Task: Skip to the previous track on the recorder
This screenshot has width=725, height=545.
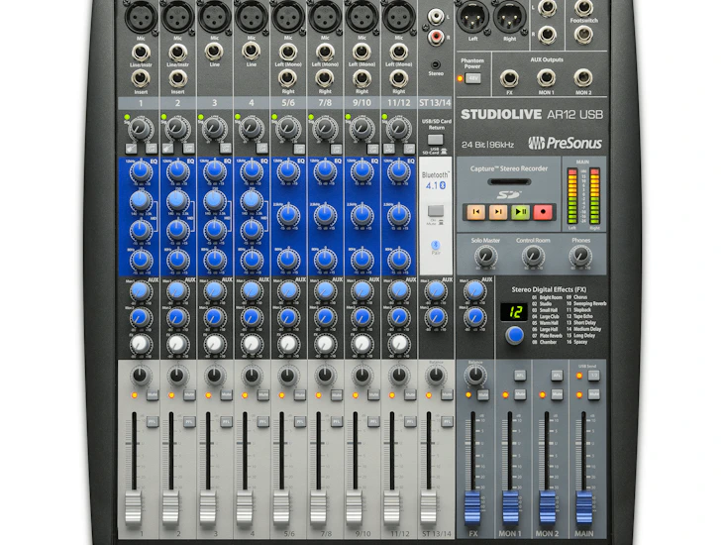Action: (475, 212)
